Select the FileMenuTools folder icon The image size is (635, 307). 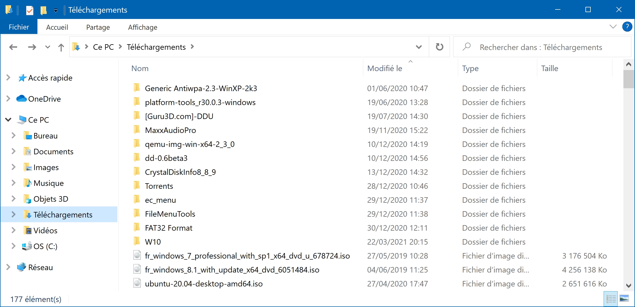click(137, 214)
